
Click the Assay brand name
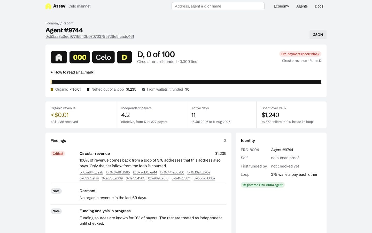(59, 6)
